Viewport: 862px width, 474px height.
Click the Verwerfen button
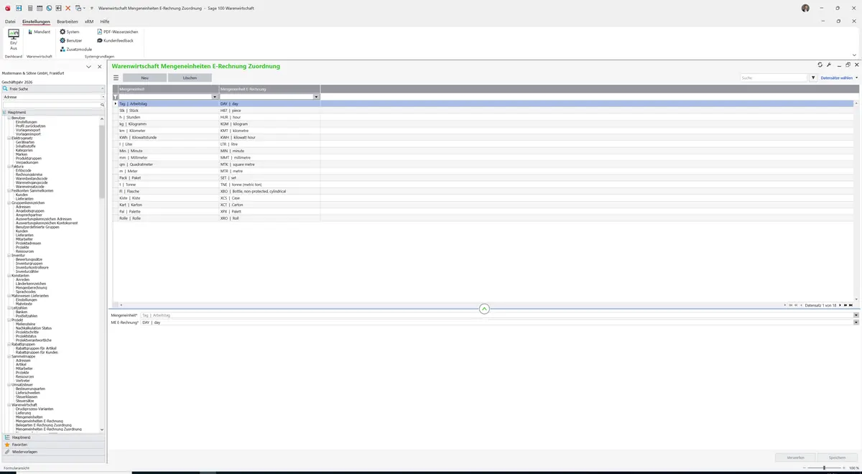click(796, 457)
